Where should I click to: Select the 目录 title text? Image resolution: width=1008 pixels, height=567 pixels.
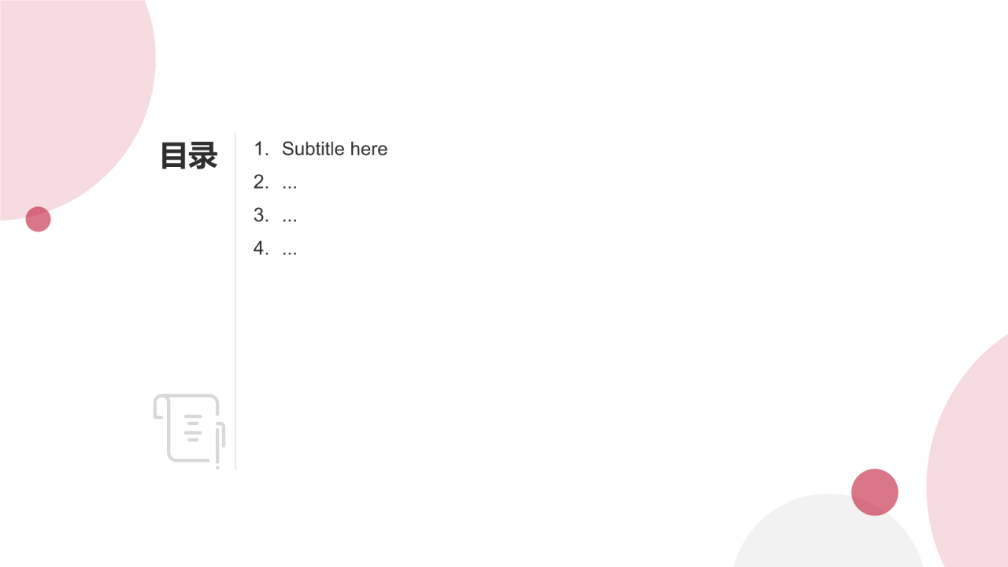pyautogui.click(x=189, y=156)
